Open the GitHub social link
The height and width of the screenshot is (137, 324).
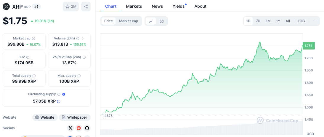[87, 128]
